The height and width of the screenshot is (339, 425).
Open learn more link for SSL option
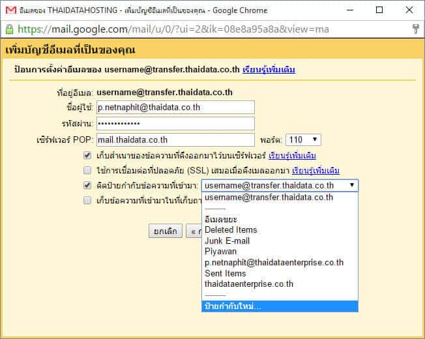click(315, 171)
